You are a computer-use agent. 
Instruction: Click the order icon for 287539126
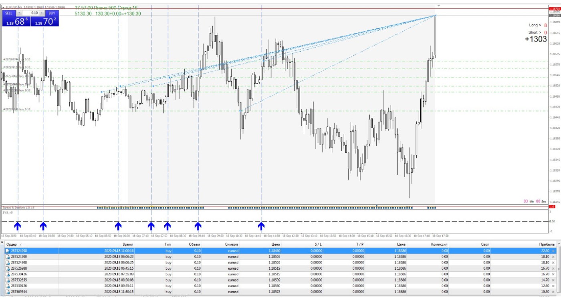click(8, 286)
